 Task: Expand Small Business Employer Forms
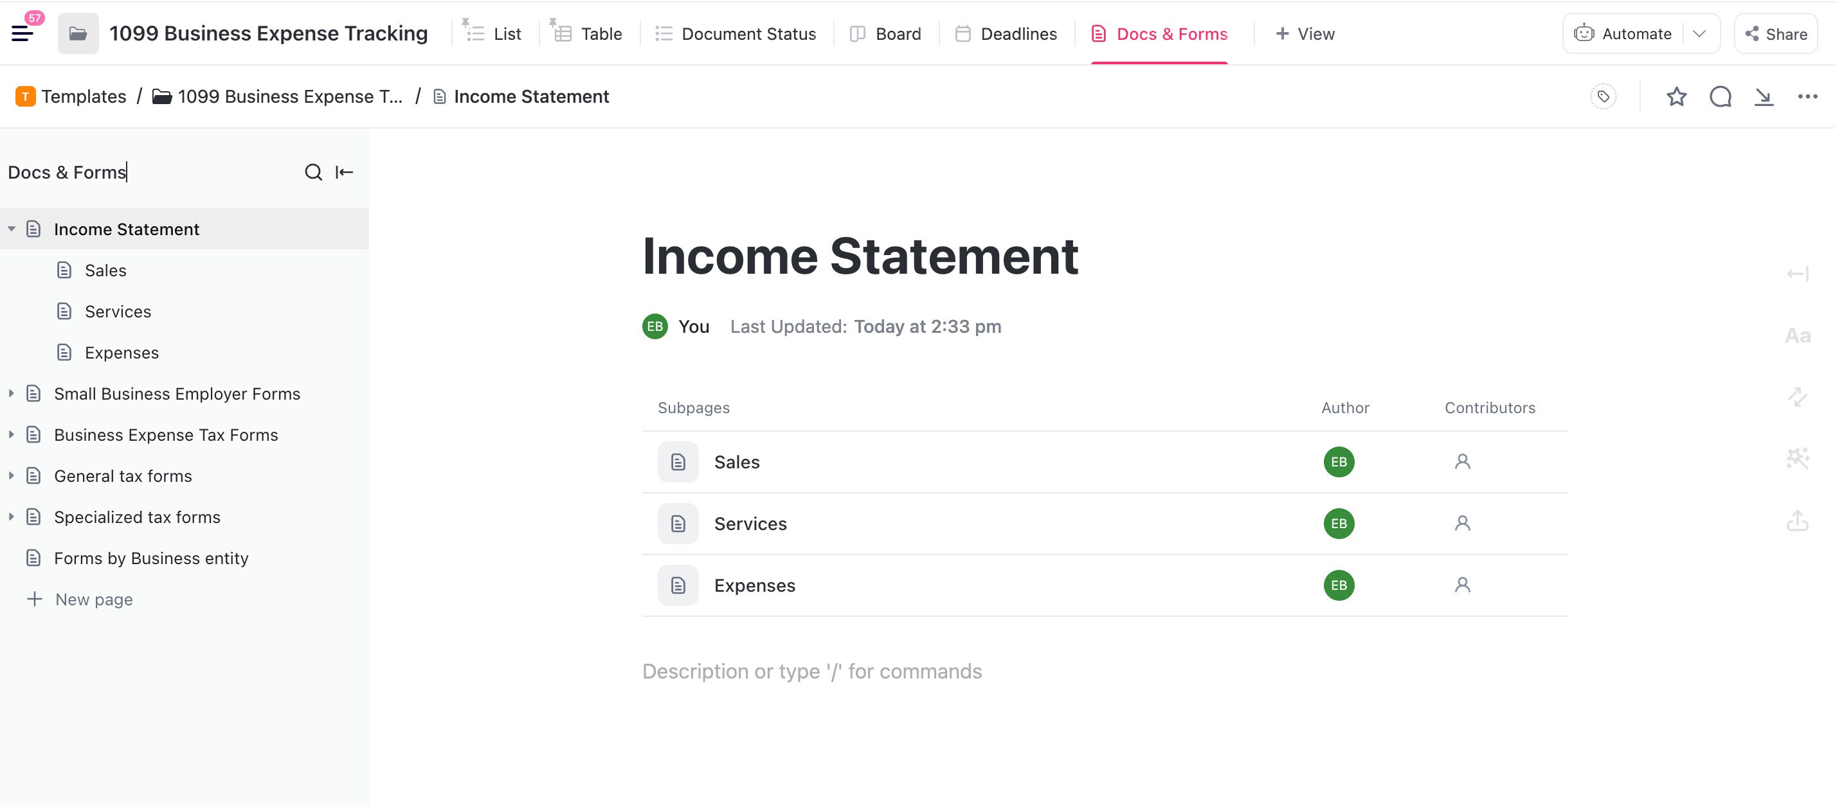pyautogui.click(x=11, y=393)
